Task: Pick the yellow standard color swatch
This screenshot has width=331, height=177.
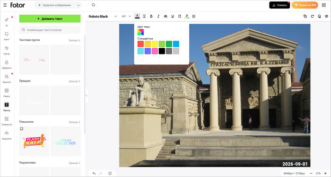Action: coord(155,44)
